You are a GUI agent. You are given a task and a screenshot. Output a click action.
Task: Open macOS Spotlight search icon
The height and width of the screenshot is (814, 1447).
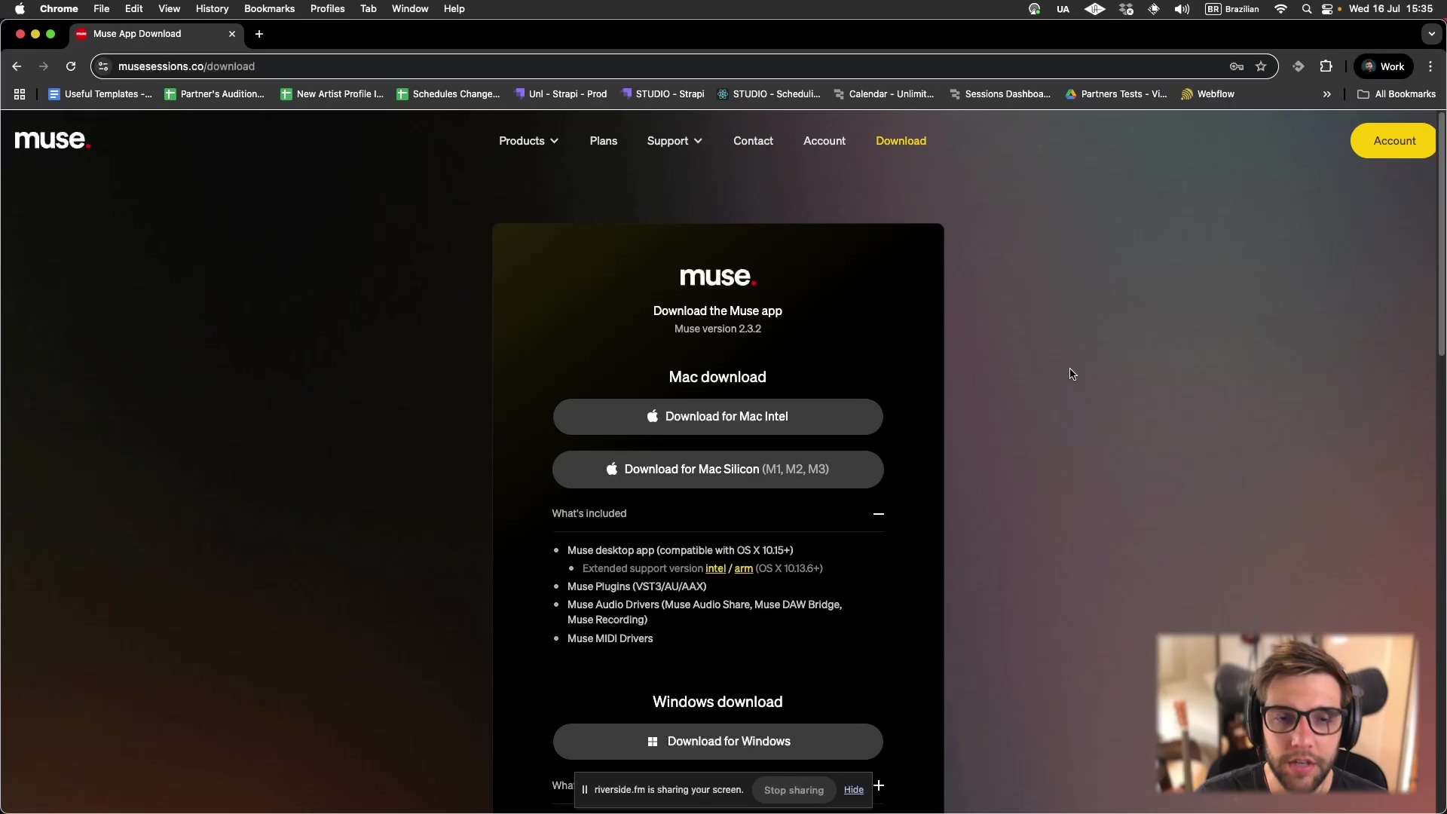click(1307, 9)
